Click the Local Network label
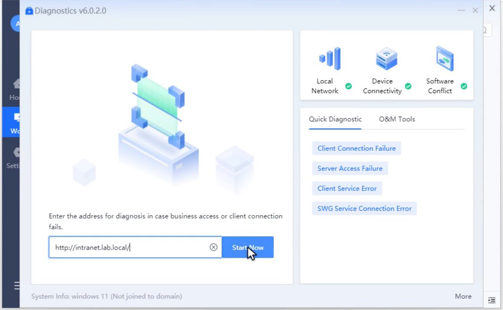The width and height of the screenshot is (503, 310). point(325,86)
